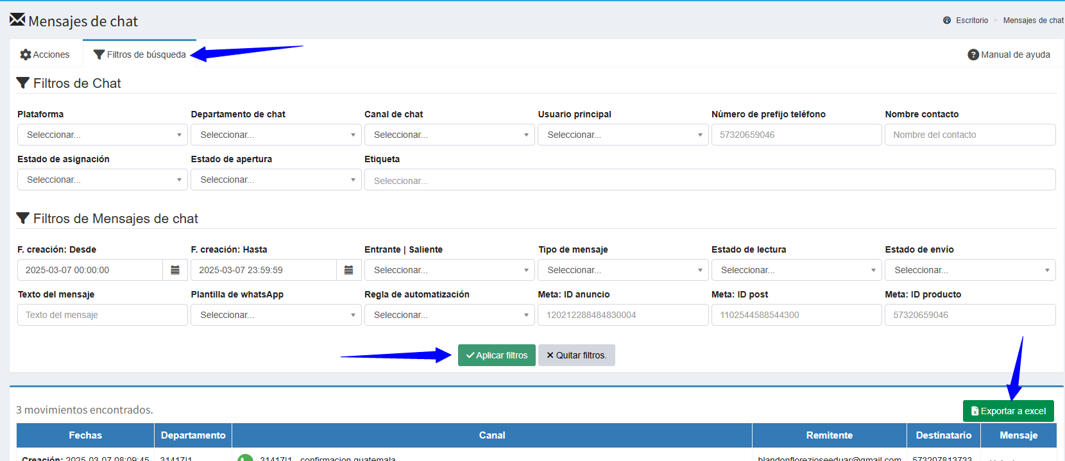Open Plantilla de whatsApp dropdown
The height and width of the screenshot is (461, 1065).
point(276,315)
